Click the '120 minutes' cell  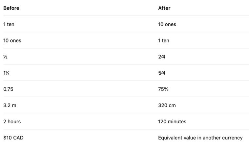tap(172, 122)
